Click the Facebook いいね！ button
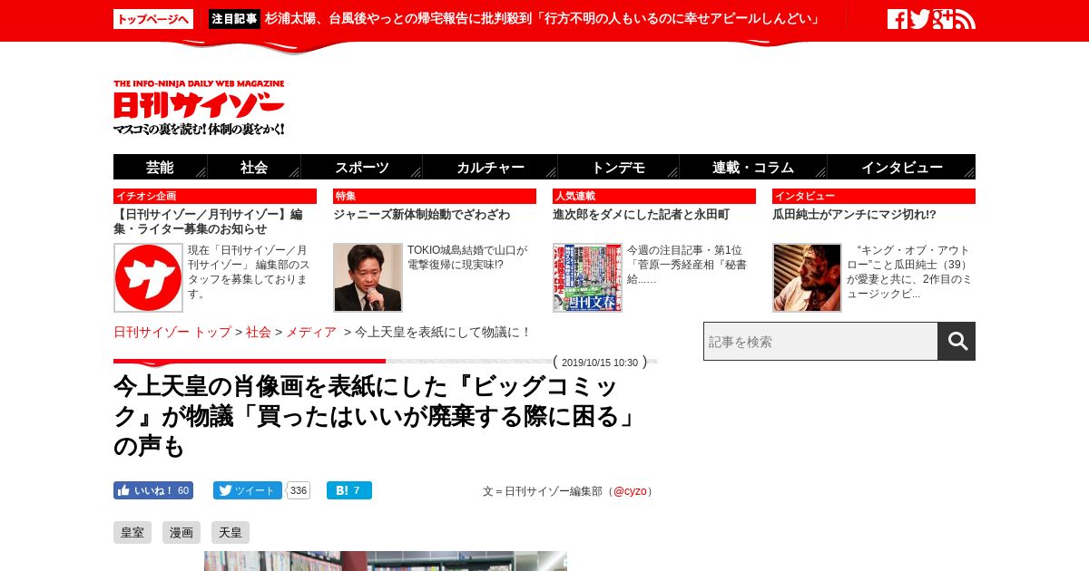Image resolution: width=1089 pixels, height=571 pixels. pyautogui.click(x=153, y=490)
